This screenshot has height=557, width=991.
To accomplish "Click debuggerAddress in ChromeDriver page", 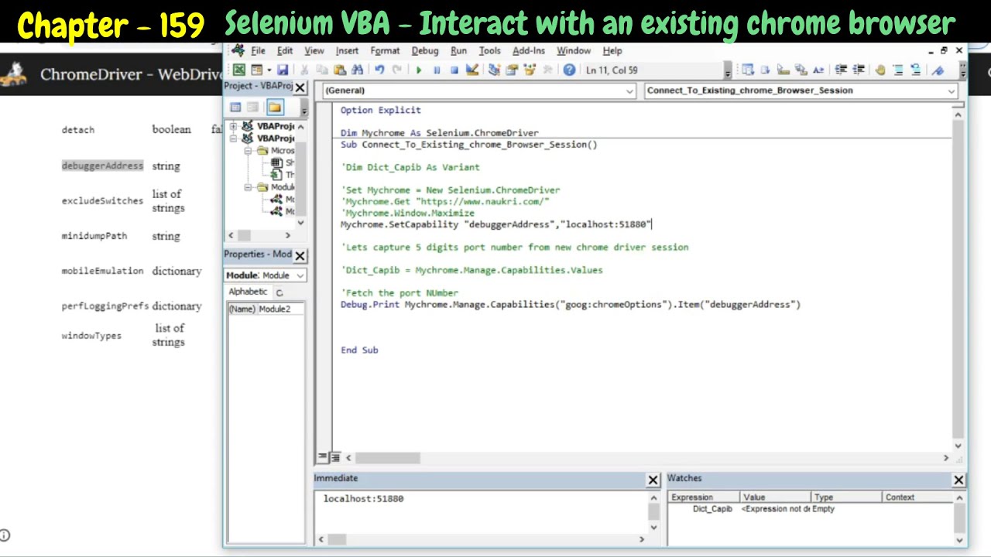I will tap(102, 166).
